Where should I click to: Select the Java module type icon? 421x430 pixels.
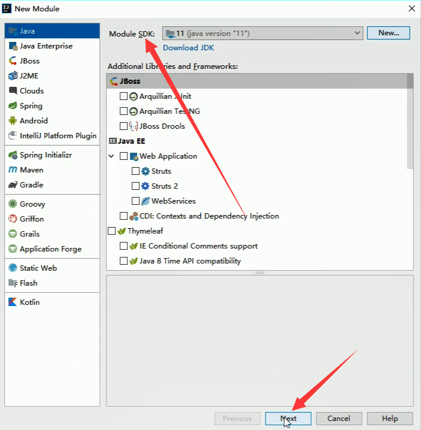point(13,31)
